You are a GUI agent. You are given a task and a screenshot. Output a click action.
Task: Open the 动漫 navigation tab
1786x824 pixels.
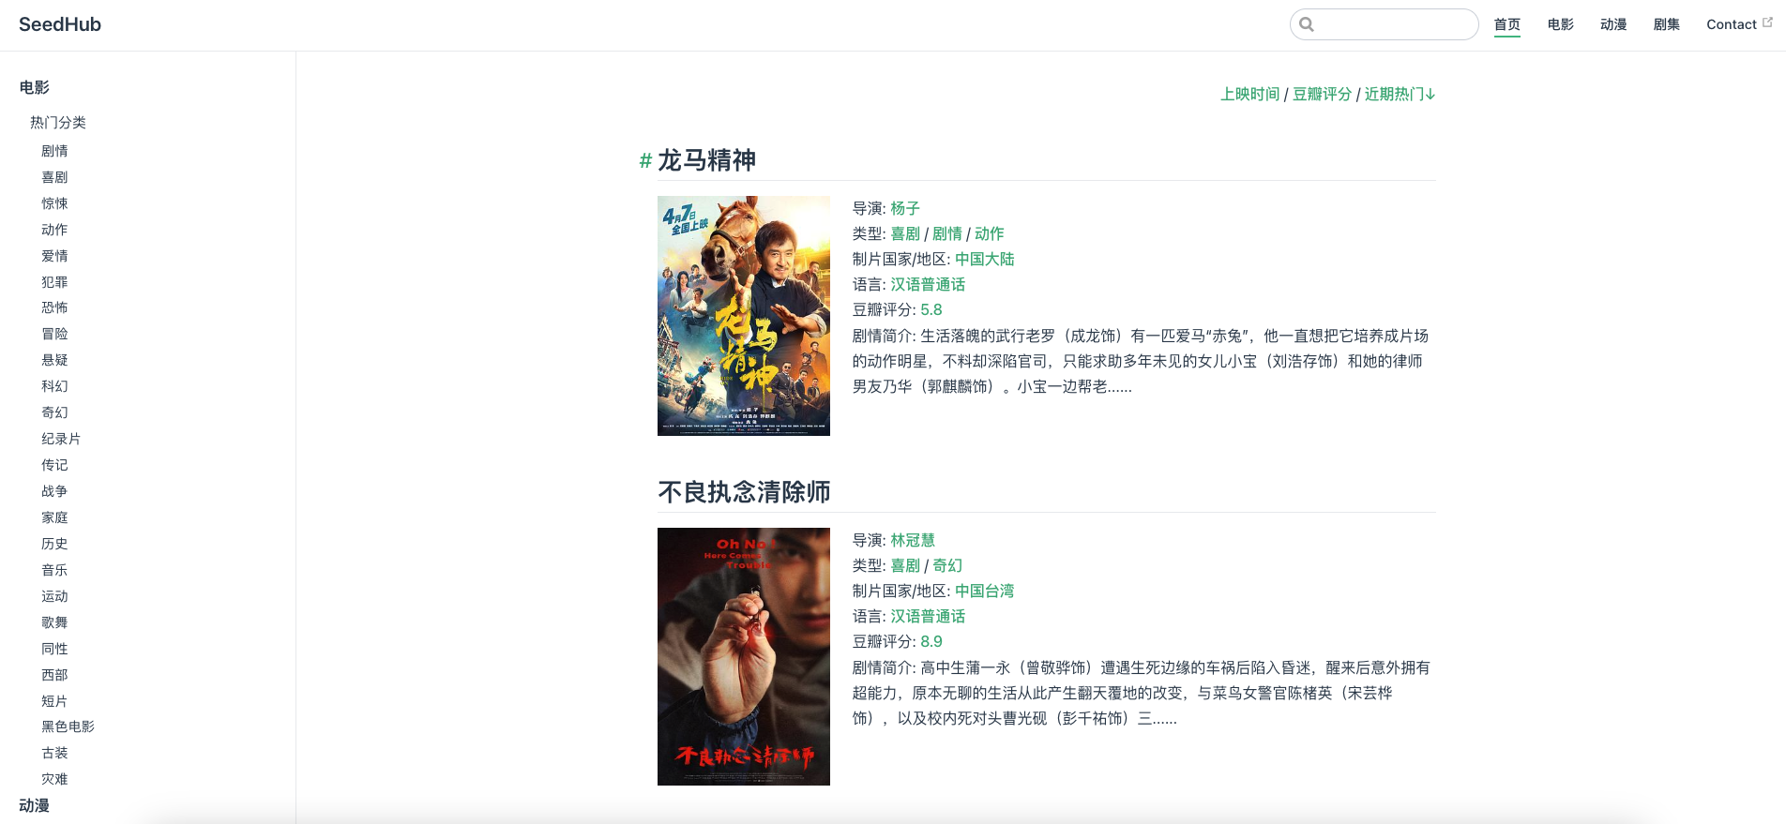pos(1613,24)
